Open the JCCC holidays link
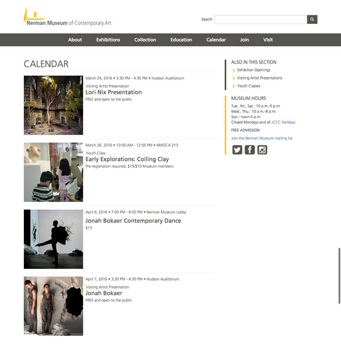The width and height of the screenshot is (341, 346). (284, 122)
